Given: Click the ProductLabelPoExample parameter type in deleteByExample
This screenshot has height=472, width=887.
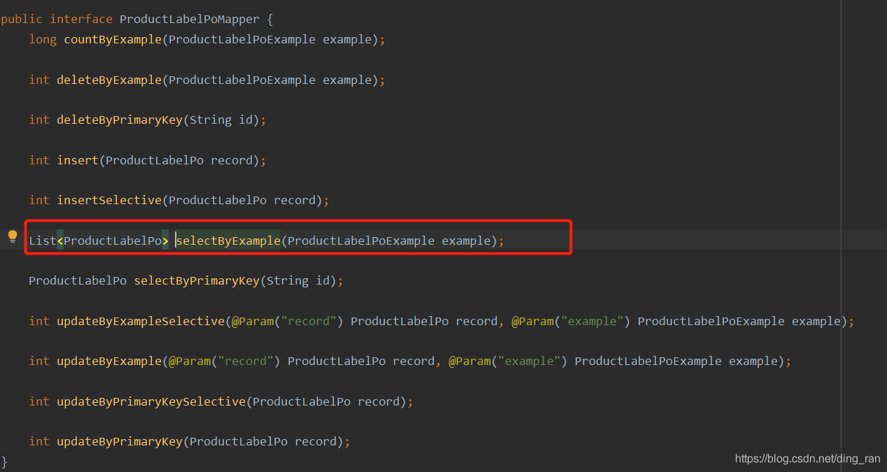Looking at the screenshot, I should coord(242,80).
